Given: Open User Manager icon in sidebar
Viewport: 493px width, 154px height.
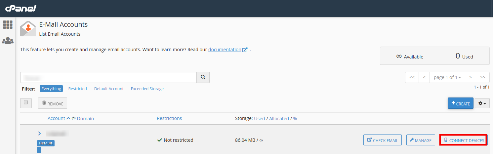Looking at the screenshot, I should [8, 41].
